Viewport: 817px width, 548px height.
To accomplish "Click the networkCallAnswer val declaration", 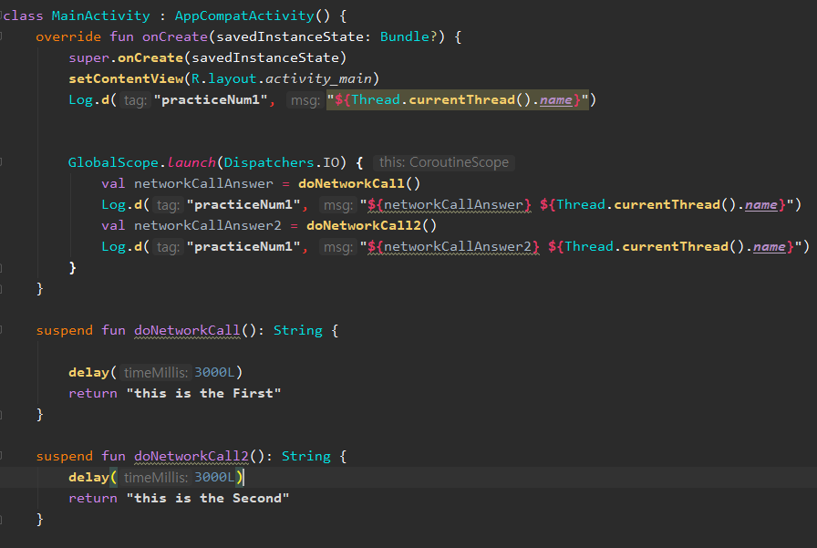I will point(203,183).
